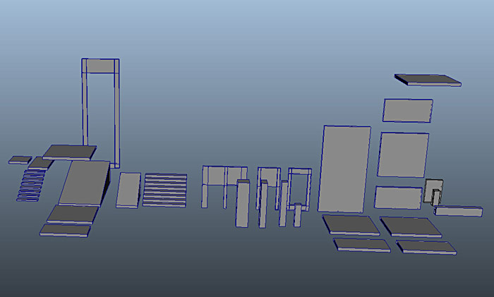Select the large sloped ramp on left
Image resolution: width=494 pixels, height=297 pixels.
(84, 183)
